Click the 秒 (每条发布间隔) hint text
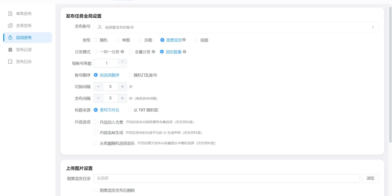 coord(143,98)
